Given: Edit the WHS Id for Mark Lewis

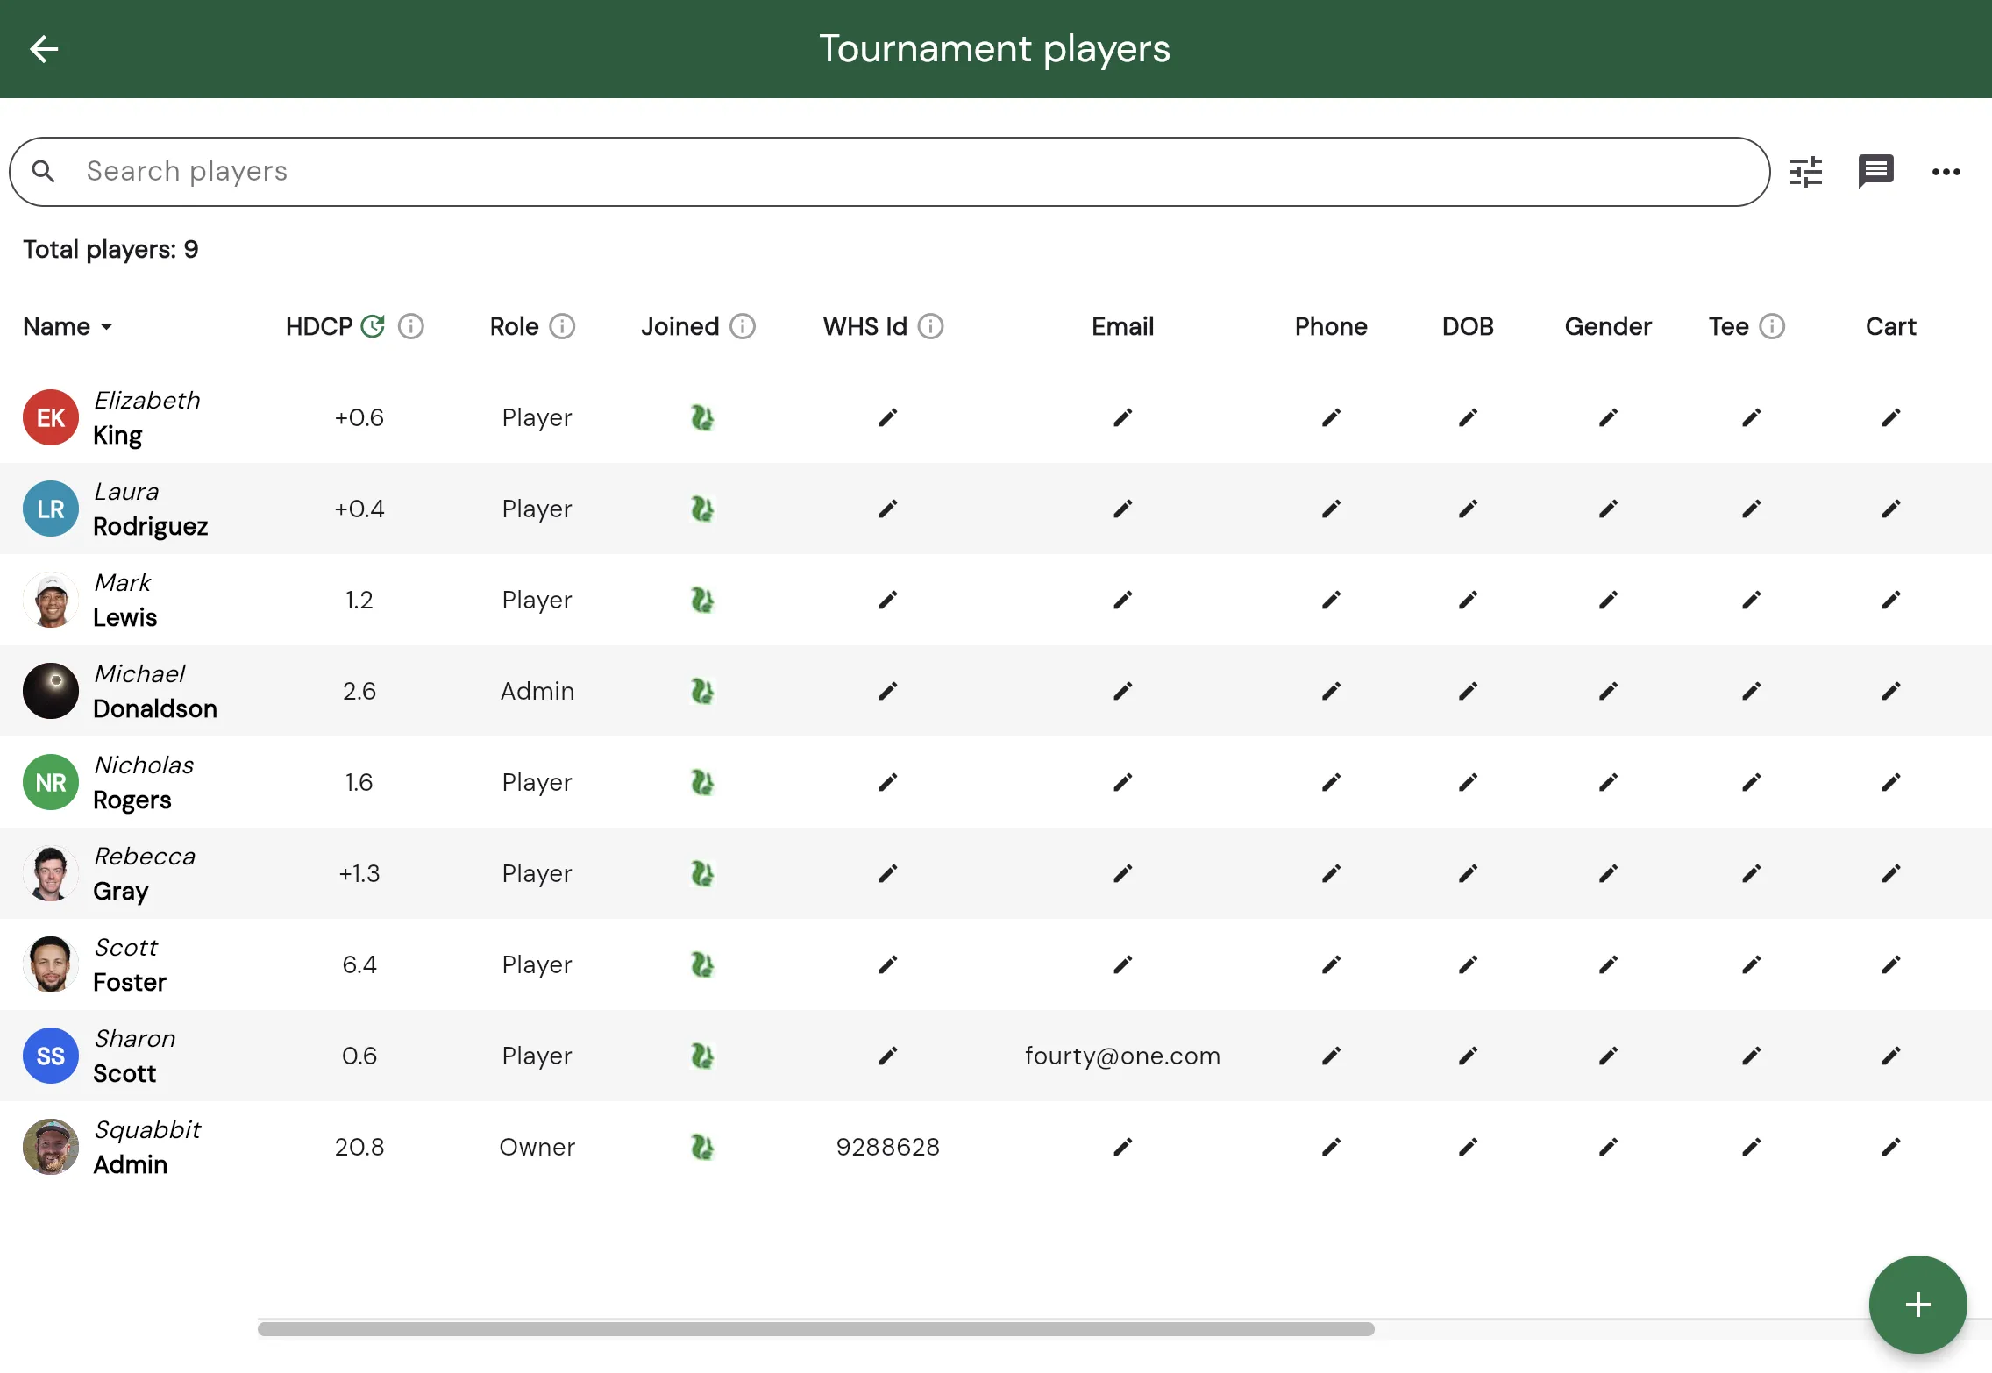Looking at the screenshot, I should [x=887, y=600].
